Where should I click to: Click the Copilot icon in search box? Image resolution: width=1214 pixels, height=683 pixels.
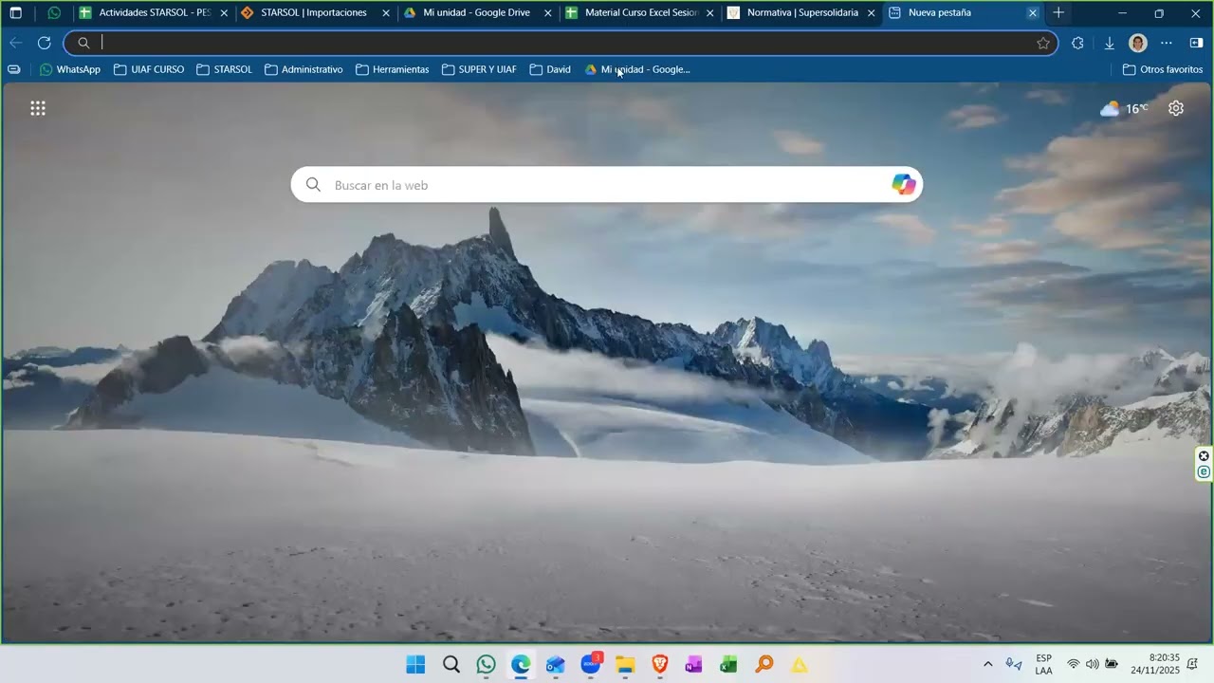(904, 185)
